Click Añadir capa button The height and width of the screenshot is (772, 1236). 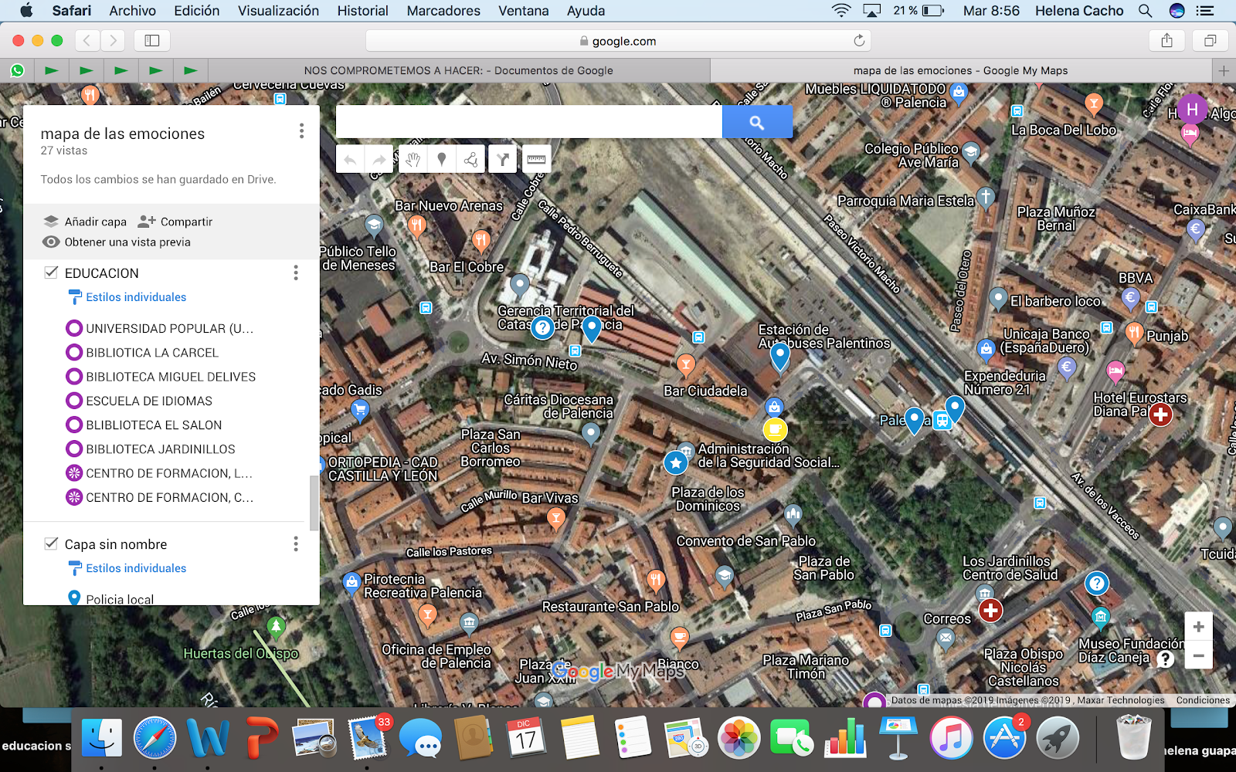pyautogui.click(x=85, y=222)
